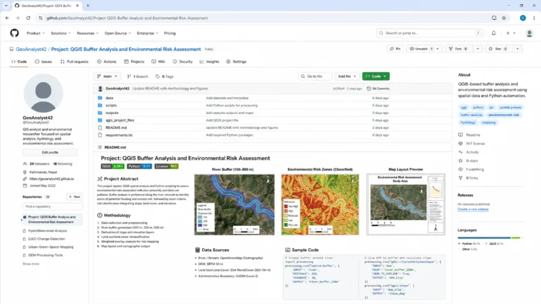The height and width of the screenshot is (304, 541).
Task: Open the create new plus menu
Action: 510,33
